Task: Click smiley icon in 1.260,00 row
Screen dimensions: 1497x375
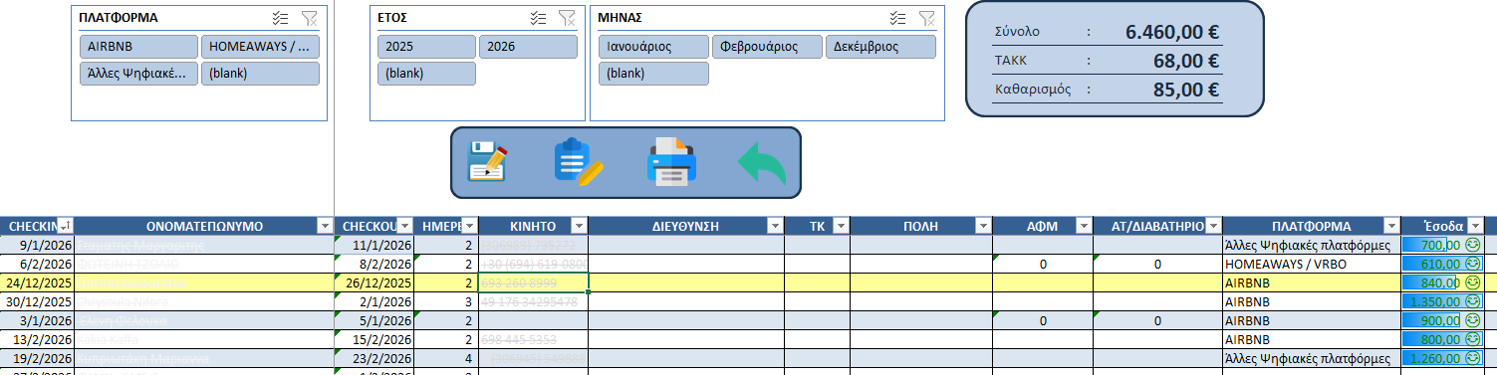Action: (1473, 358)
